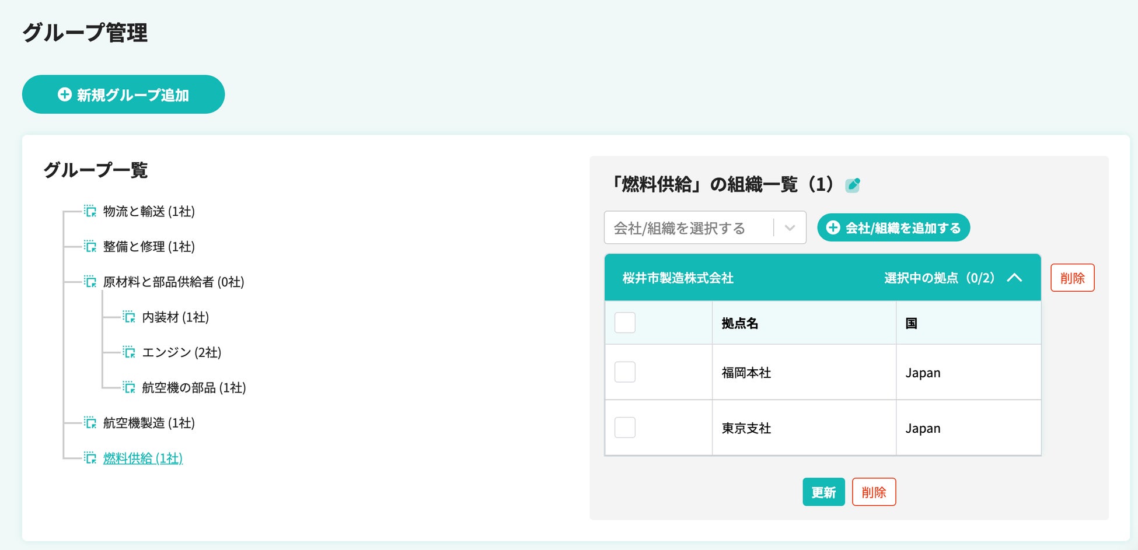Click group icon next to エンジン
This screenshot has width=1138, height=550.
129,352
